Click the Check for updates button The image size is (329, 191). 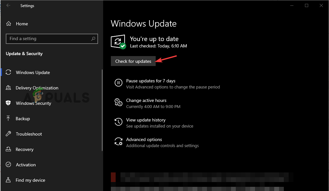(133, 61)
